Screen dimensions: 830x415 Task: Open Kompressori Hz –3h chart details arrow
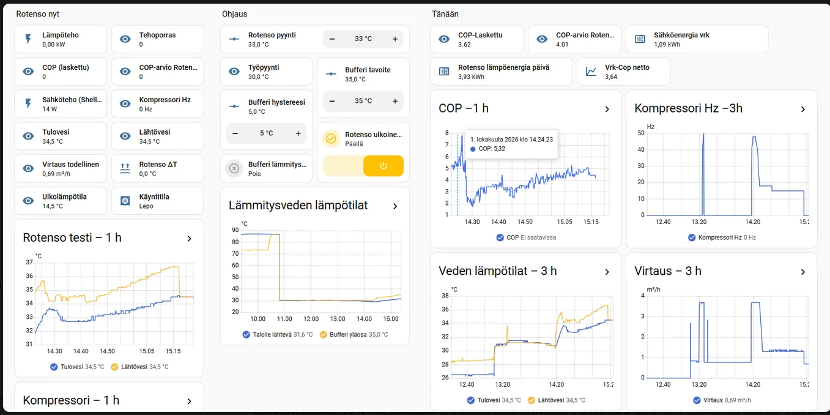[803, 110]
